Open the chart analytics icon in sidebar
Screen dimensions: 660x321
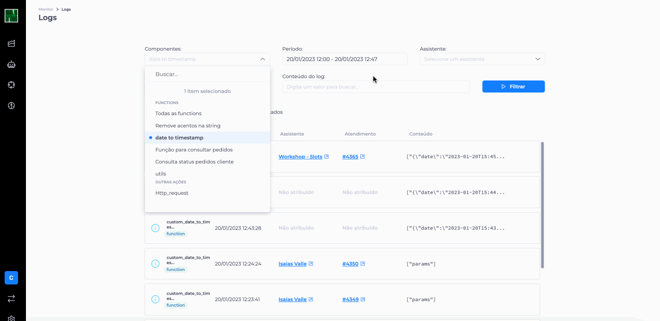[12, 43]
